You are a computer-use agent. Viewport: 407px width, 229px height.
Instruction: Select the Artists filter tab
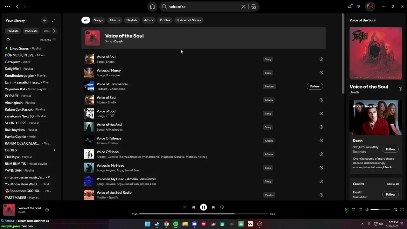(148, 20)
